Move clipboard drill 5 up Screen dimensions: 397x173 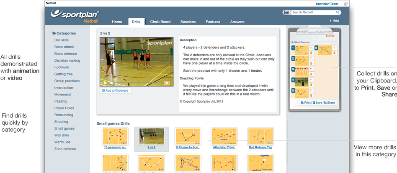pos(311,90)
